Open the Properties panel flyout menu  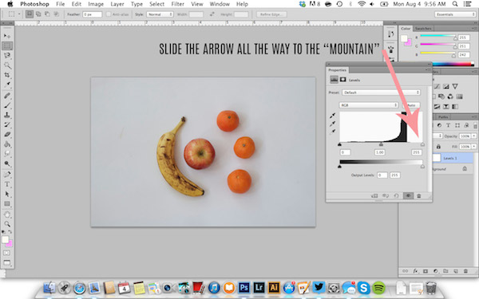click(x=428, y=70)
